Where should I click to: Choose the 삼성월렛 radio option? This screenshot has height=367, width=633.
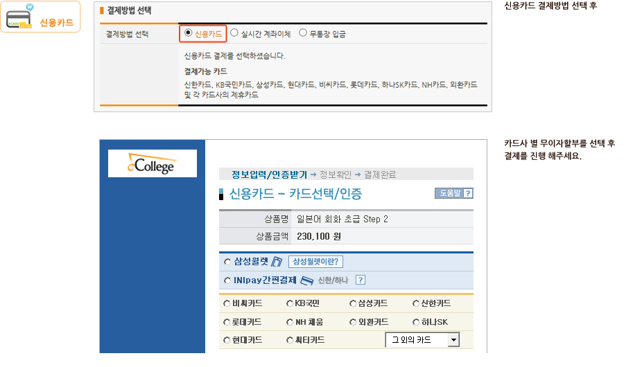(227, 262)
